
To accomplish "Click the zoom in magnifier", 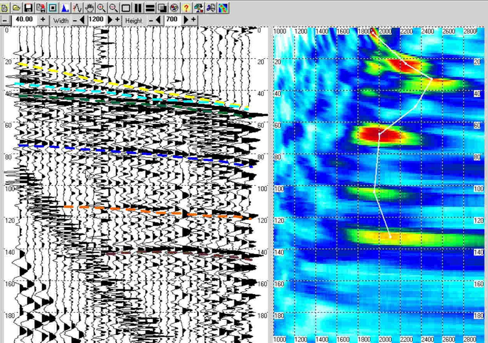I will [x=102, y=7].
